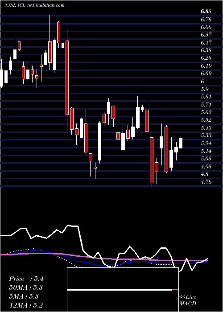Click the 6.47 price axis label
Image resolution: width=223 pixels, height=312 pixels.
pyautogui.click(x=206, y=43)
